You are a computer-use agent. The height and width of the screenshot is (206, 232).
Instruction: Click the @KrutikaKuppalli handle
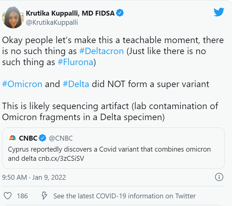[x=52, y=23]
